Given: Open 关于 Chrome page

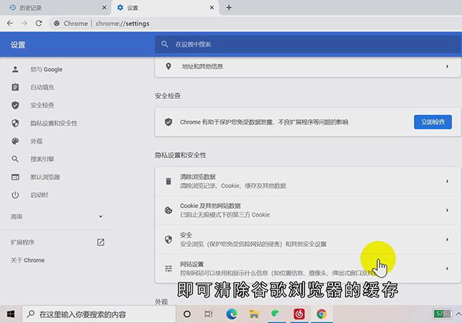Looking at the screenshot, I should coord(27,260).
